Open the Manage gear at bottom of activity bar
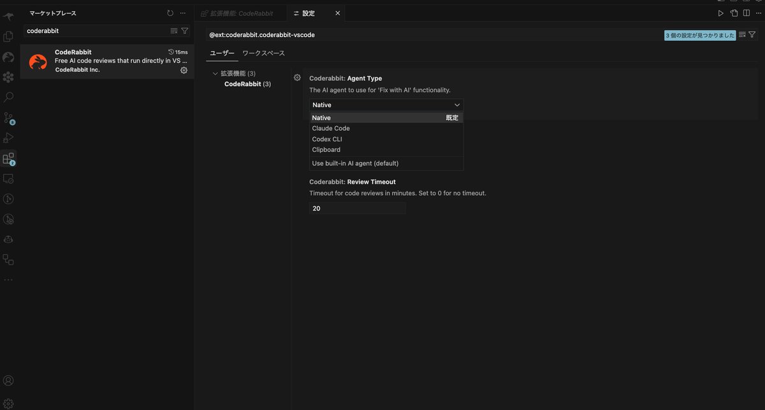 click(8, 401)
